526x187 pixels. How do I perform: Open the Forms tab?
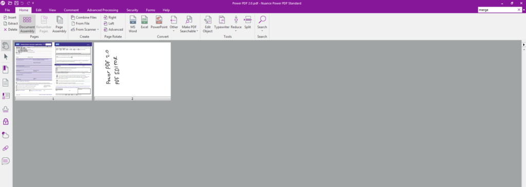(x=151, y=10)
